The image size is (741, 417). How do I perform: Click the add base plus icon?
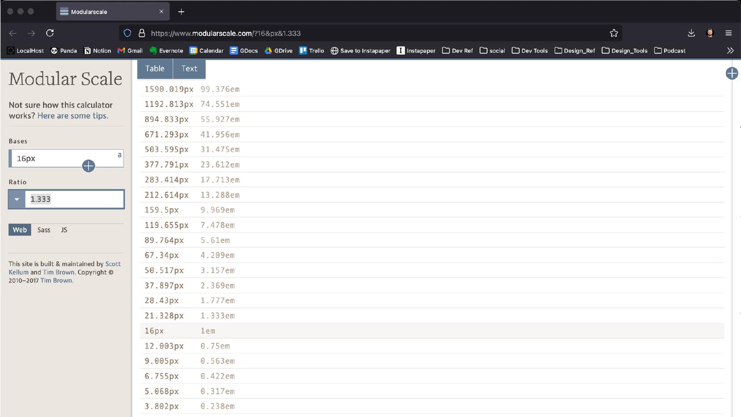pos(88,166)
